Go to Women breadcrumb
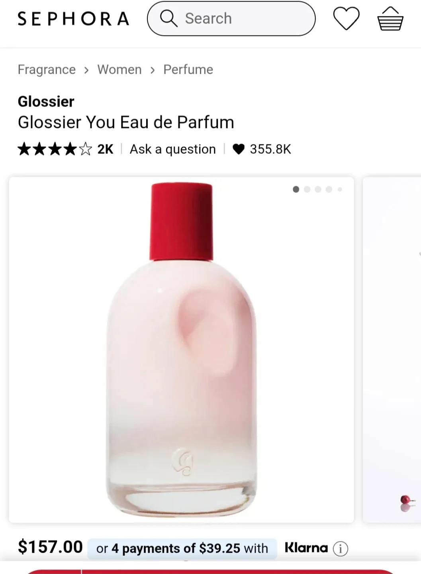Image resolution: width=421 pixels, height=574 pixels. tap(119, 70)
